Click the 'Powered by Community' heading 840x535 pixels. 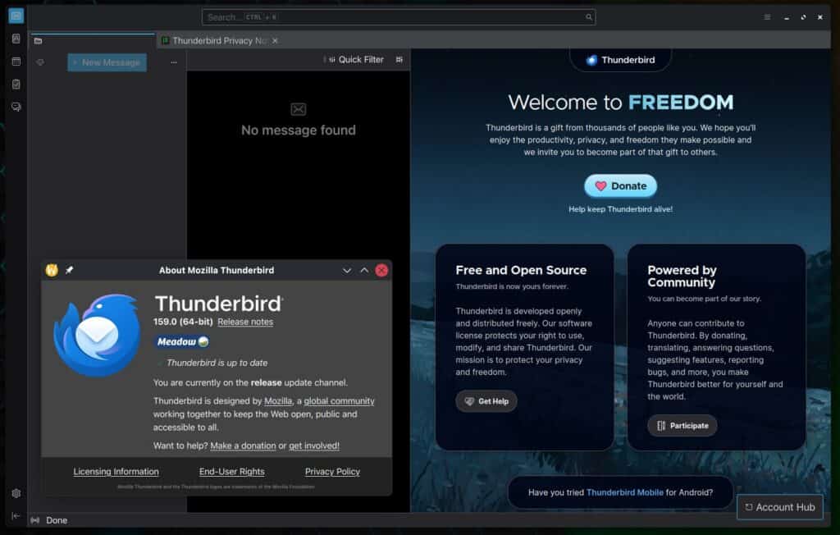point(682,276)
